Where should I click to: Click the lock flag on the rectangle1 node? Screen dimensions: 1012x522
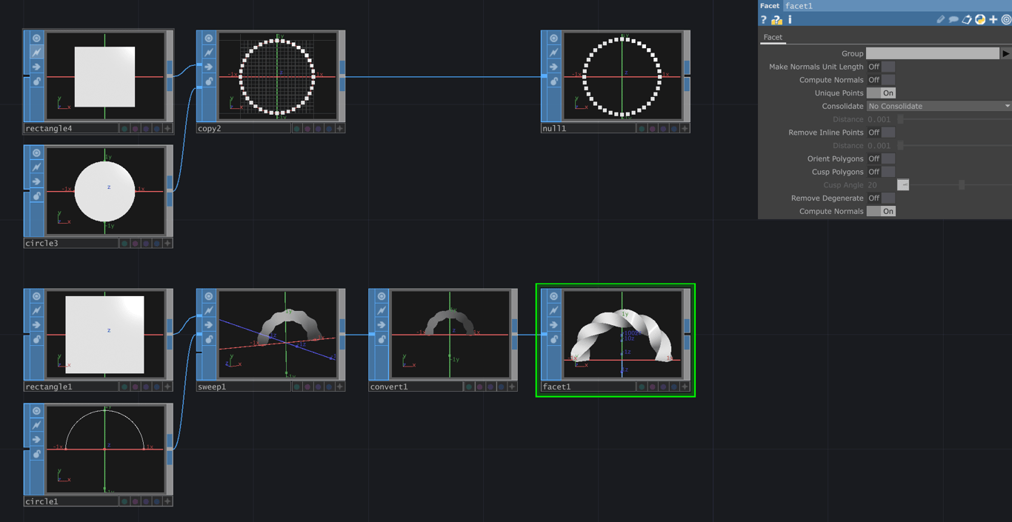pyautogui.click(x=36, y=339)
